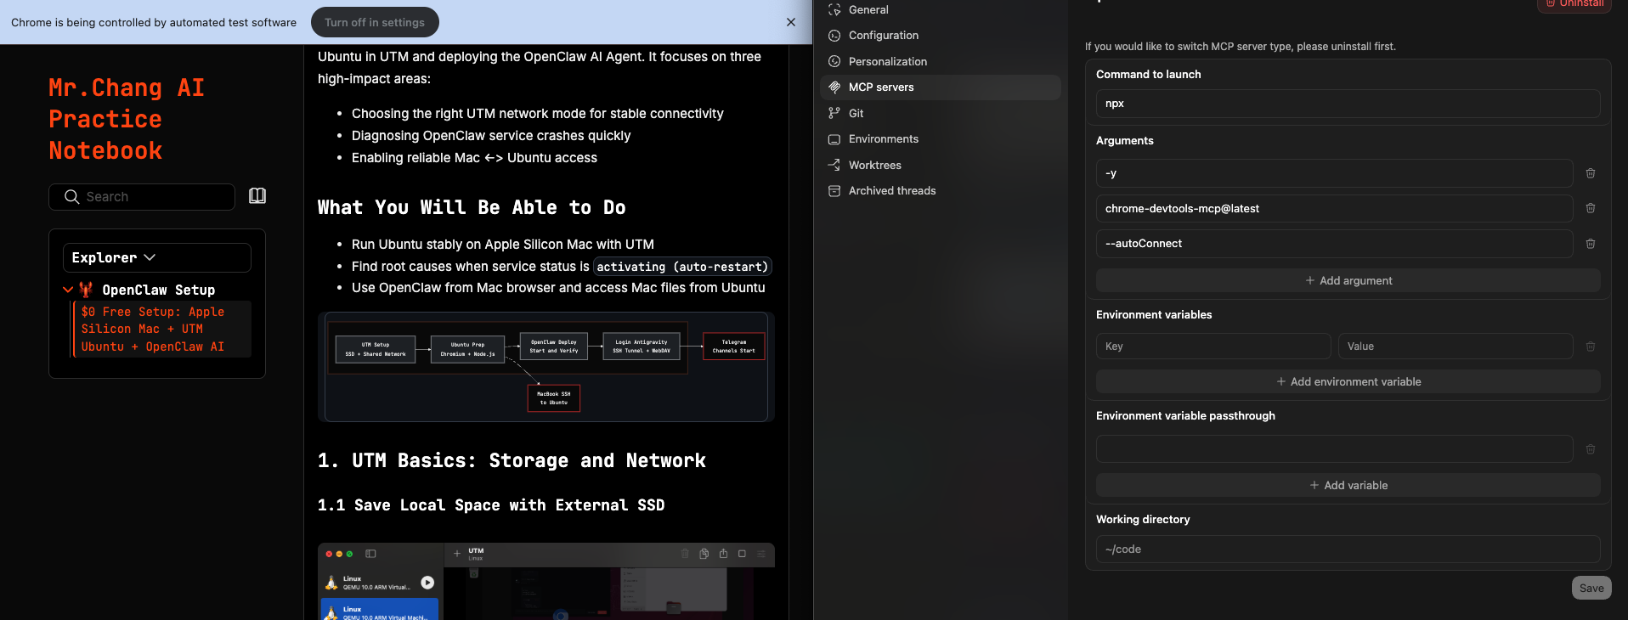
Task: Go to Archived threads settings
Action: [x=891, y=191]
